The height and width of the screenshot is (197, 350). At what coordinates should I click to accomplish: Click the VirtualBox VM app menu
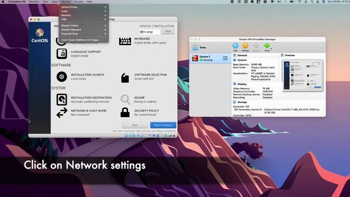tap(17, 2)
